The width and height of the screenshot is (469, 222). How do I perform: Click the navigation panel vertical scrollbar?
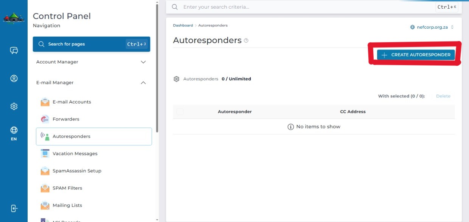click(x=157, y=68)
